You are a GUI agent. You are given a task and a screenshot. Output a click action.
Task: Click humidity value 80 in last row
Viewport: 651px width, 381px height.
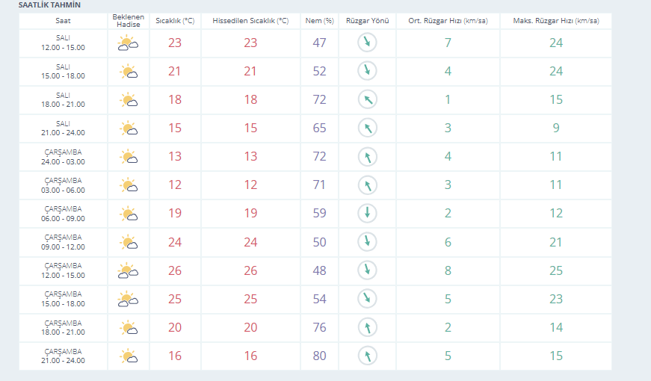(x=319, y=356)
